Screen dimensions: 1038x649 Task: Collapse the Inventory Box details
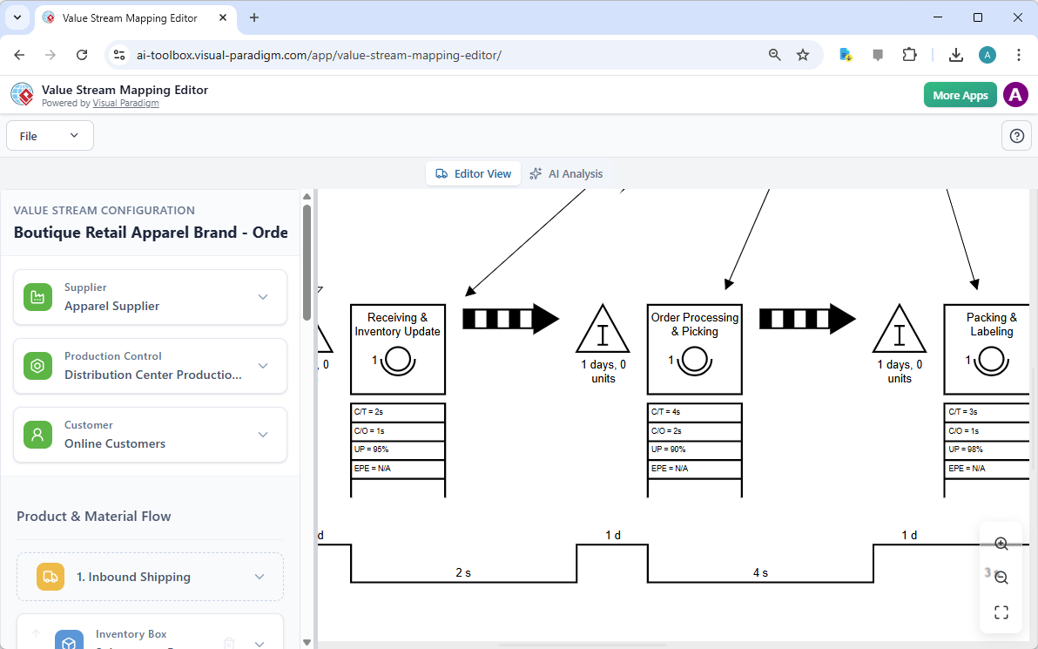259,642
